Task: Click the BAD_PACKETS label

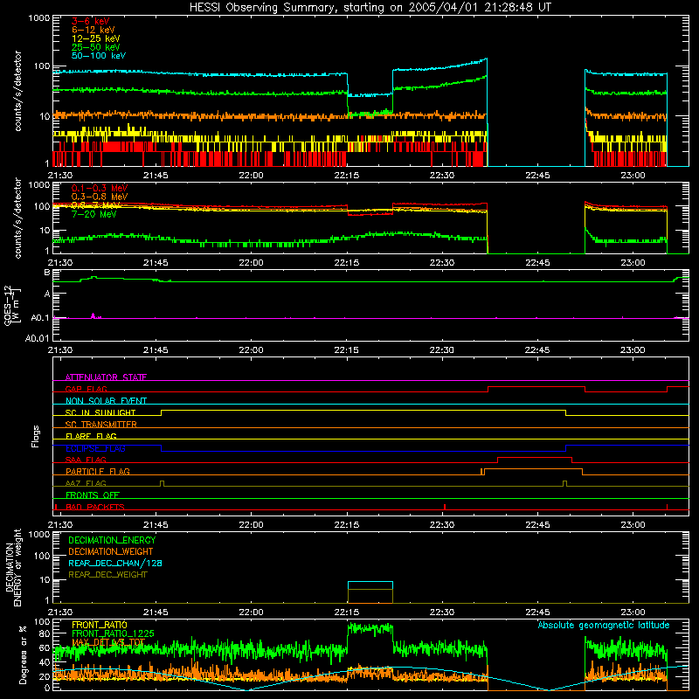Action: (95, 507)
